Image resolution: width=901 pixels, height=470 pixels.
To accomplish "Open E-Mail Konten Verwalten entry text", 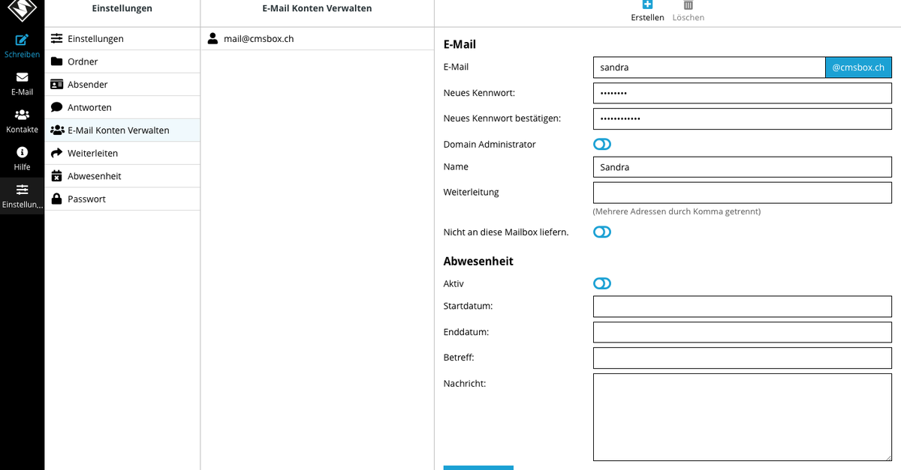I will pyautogui.click(x=119, y=130).
